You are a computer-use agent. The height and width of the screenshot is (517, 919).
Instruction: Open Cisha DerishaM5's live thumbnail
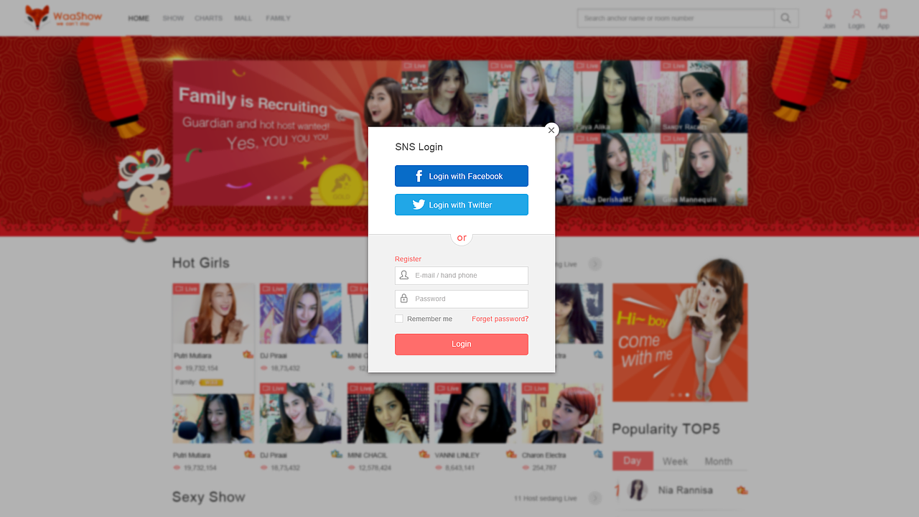(x=617, y=169)
